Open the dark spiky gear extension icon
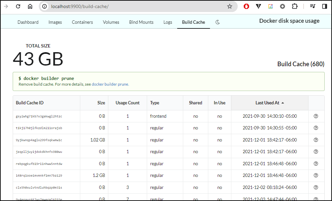Image resolution: width=332 pixels, height=201 pixels. (283, 6)
